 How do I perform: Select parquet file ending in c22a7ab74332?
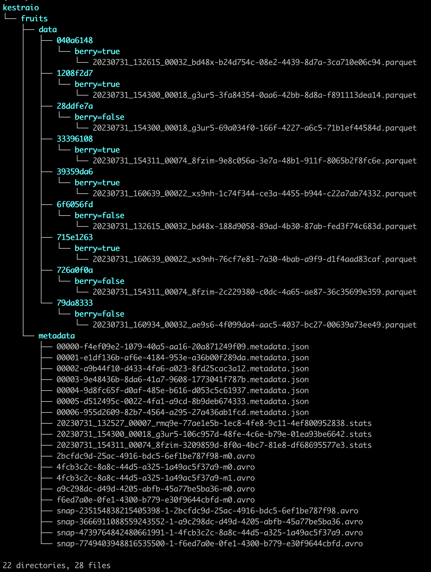click(x=254, y=194)
